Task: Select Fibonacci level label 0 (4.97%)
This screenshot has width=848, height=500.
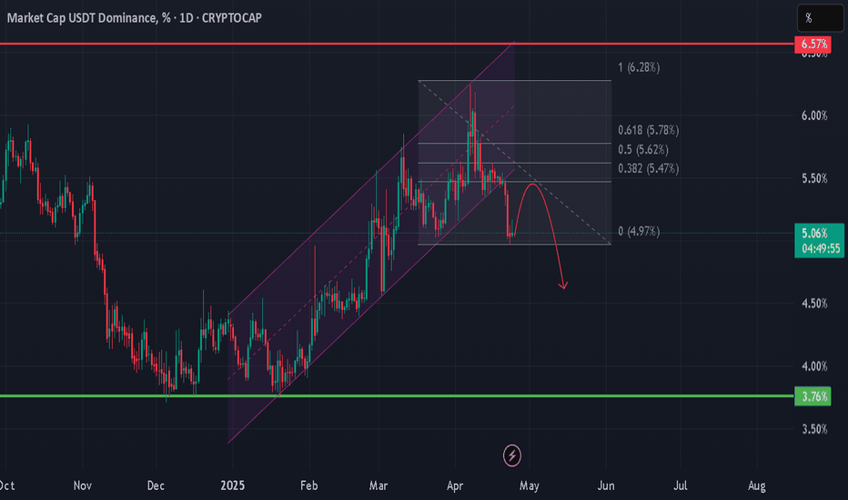Action: 639,232
